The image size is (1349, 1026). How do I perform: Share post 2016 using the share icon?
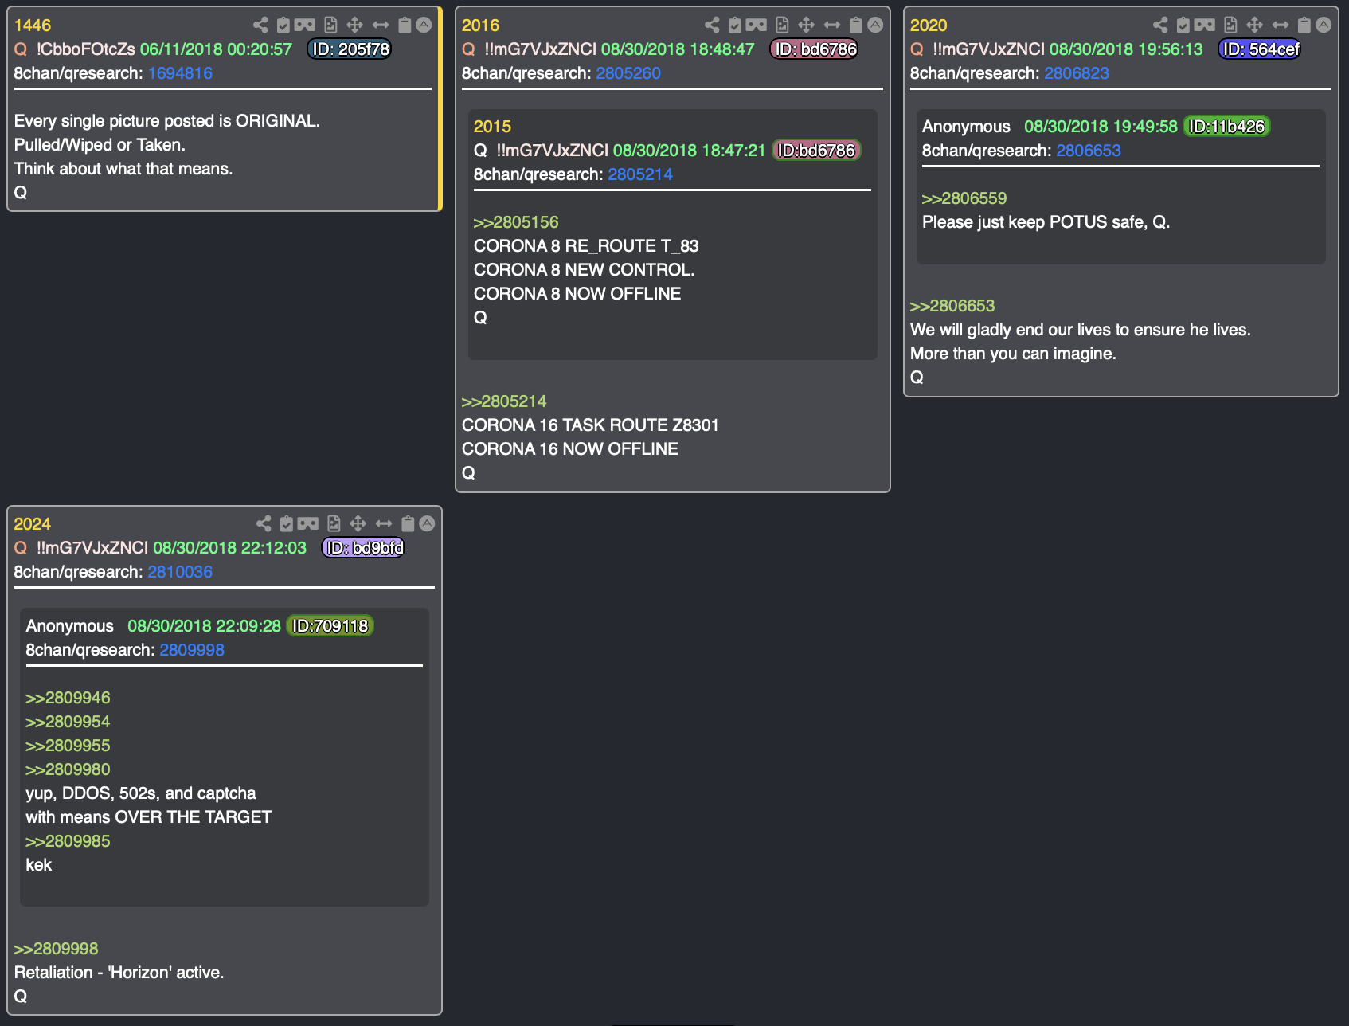(x=712, y=25)
